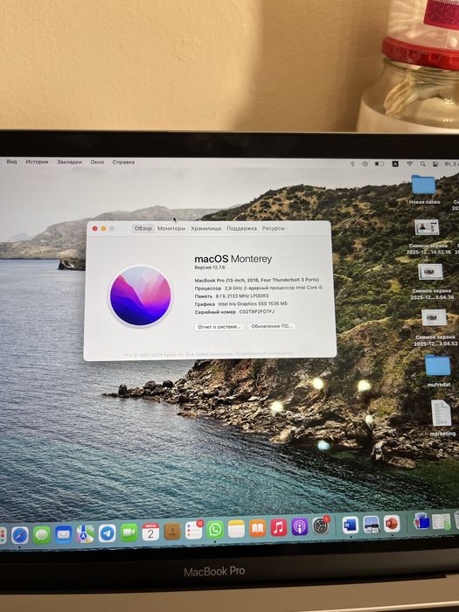Screen dimensions: 459x612
Task: Open the История menu
Action: pyautogui.click(x=37, y=162)
